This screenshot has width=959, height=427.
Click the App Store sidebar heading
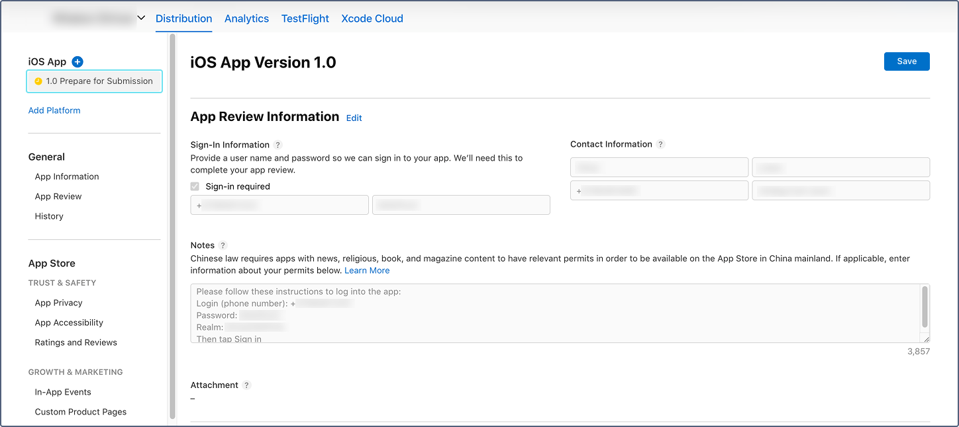[52, 264]
